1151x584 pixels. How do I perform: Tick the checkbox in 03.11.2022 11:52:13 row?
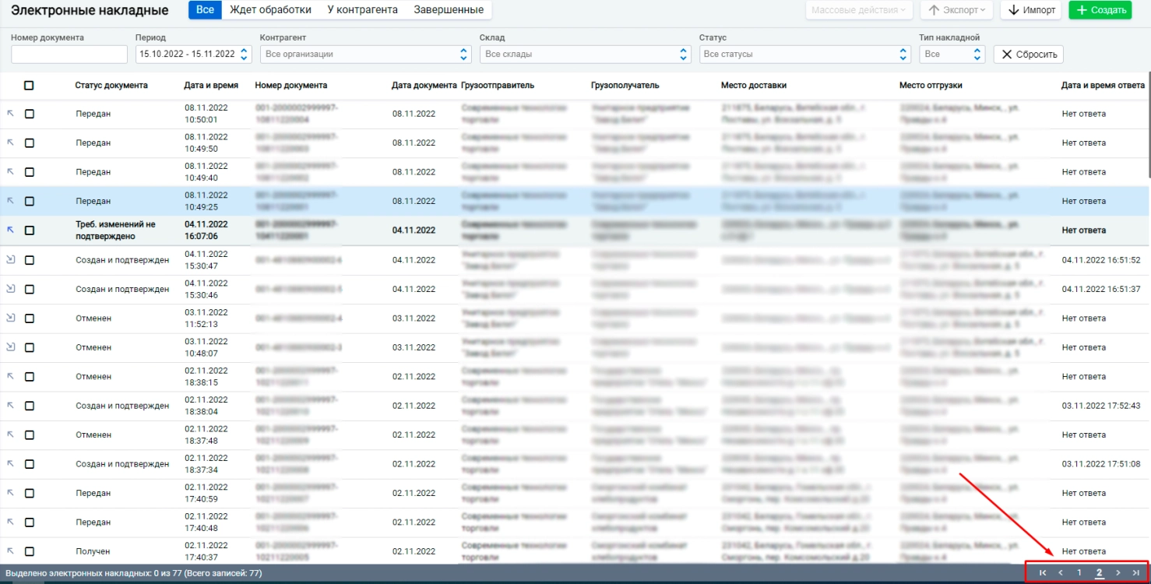30,318
